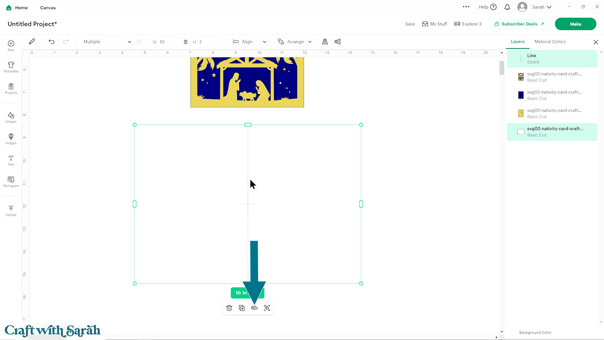The height and width of the screenshot is (340, 604).
Task: Select the Line Score layer
Action: [x=552, y=59]
